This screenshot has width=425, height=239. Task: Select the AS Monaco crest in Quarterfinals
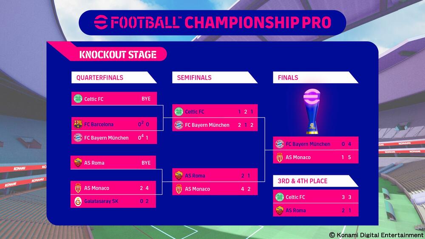78,188
